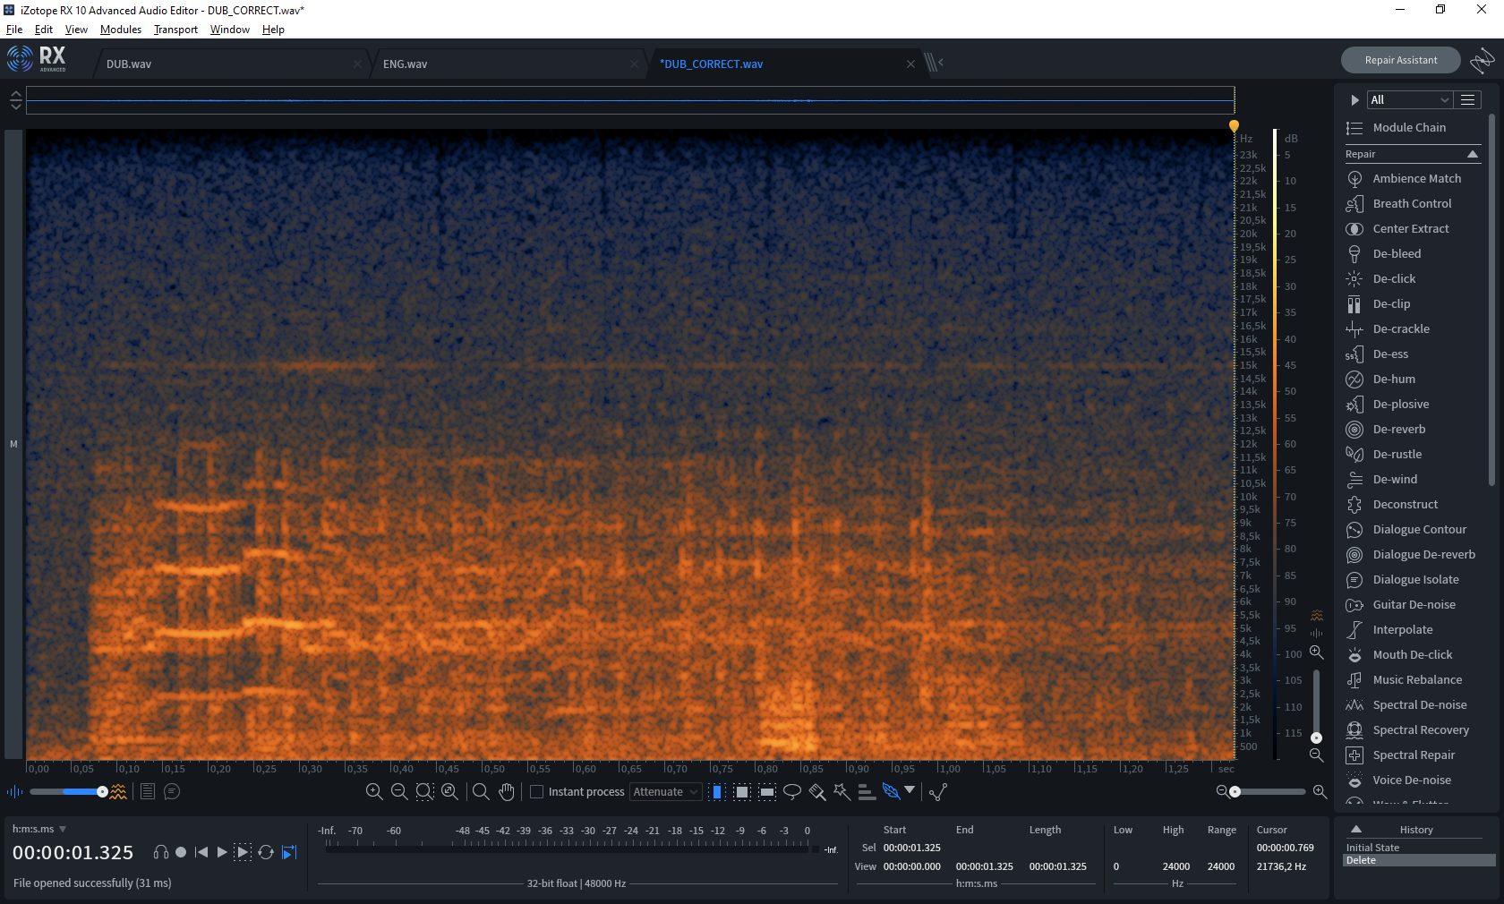Viewport: 1504px width, 904px height.
Task: Select the magic wand tool
Action: 842,791
